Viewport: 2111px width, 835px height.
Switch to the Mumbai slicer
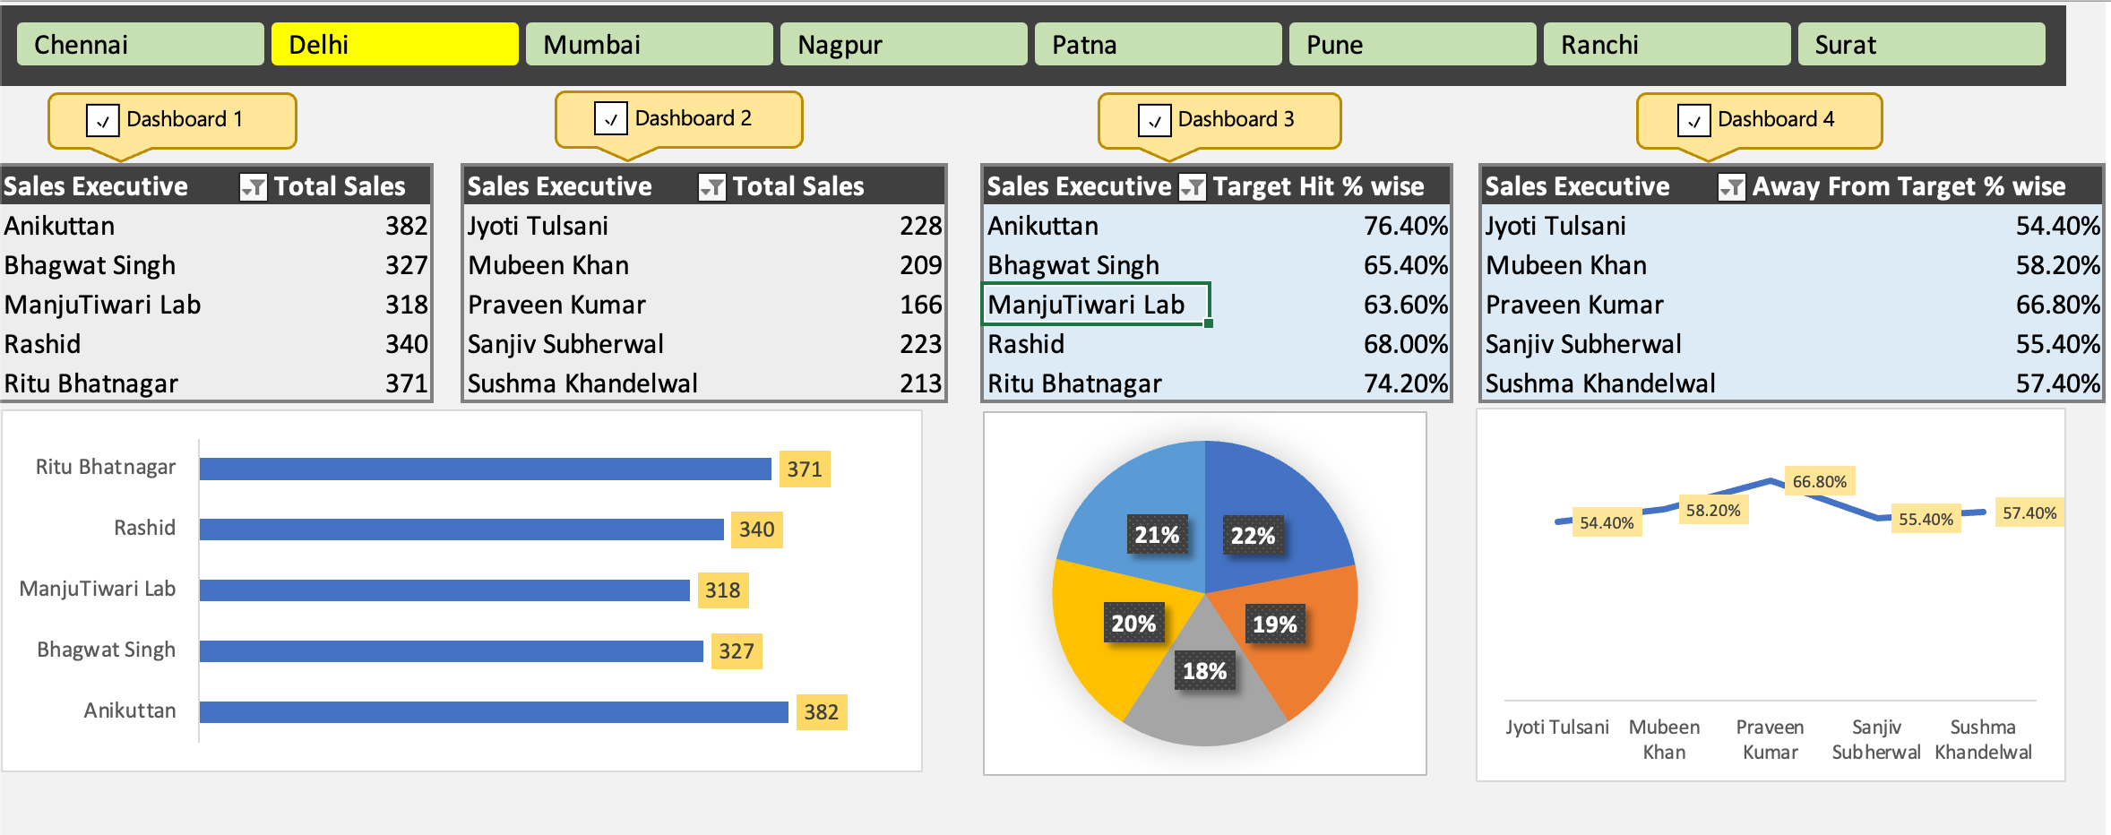(650, 43)
